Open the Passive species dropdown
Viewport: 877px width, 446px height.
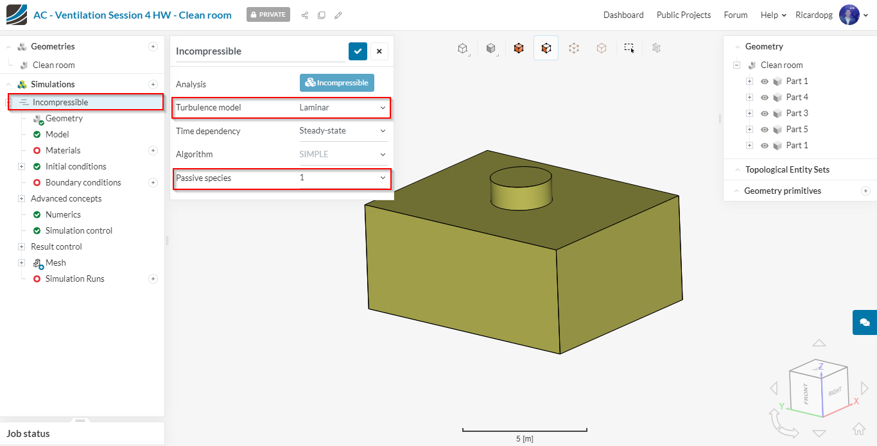343,178
